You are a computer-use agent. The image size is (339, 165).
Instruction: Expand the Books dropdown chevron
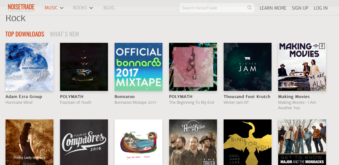(91, 8)
